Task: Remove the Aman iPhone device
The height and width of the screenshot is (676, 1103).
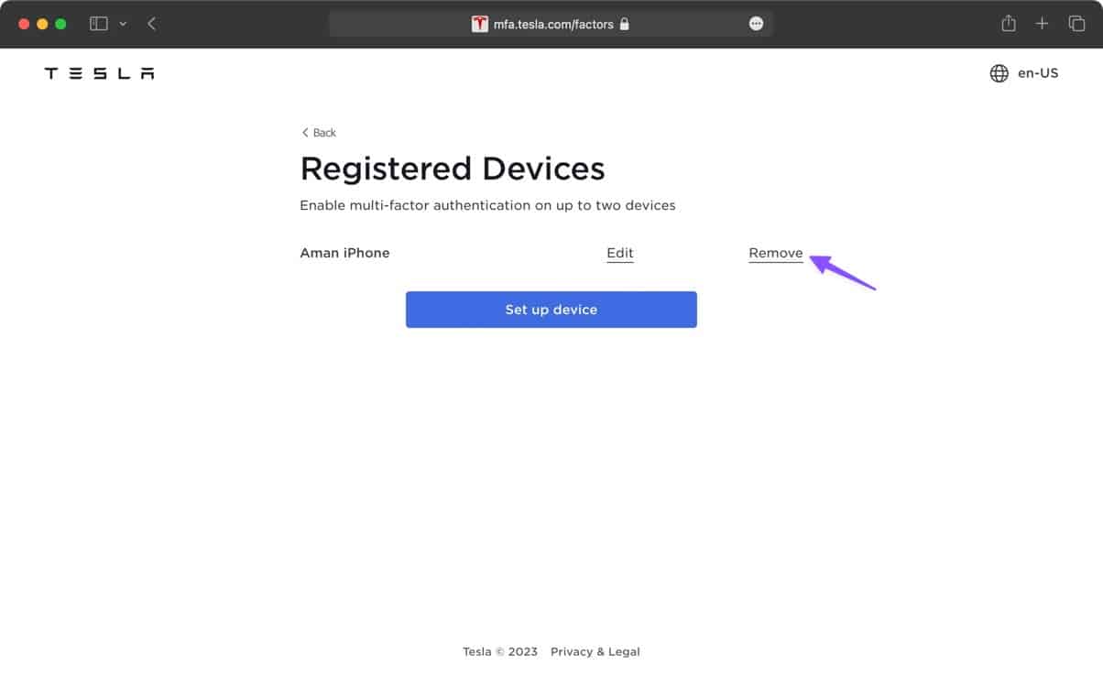Action: (x=776, y=254)
